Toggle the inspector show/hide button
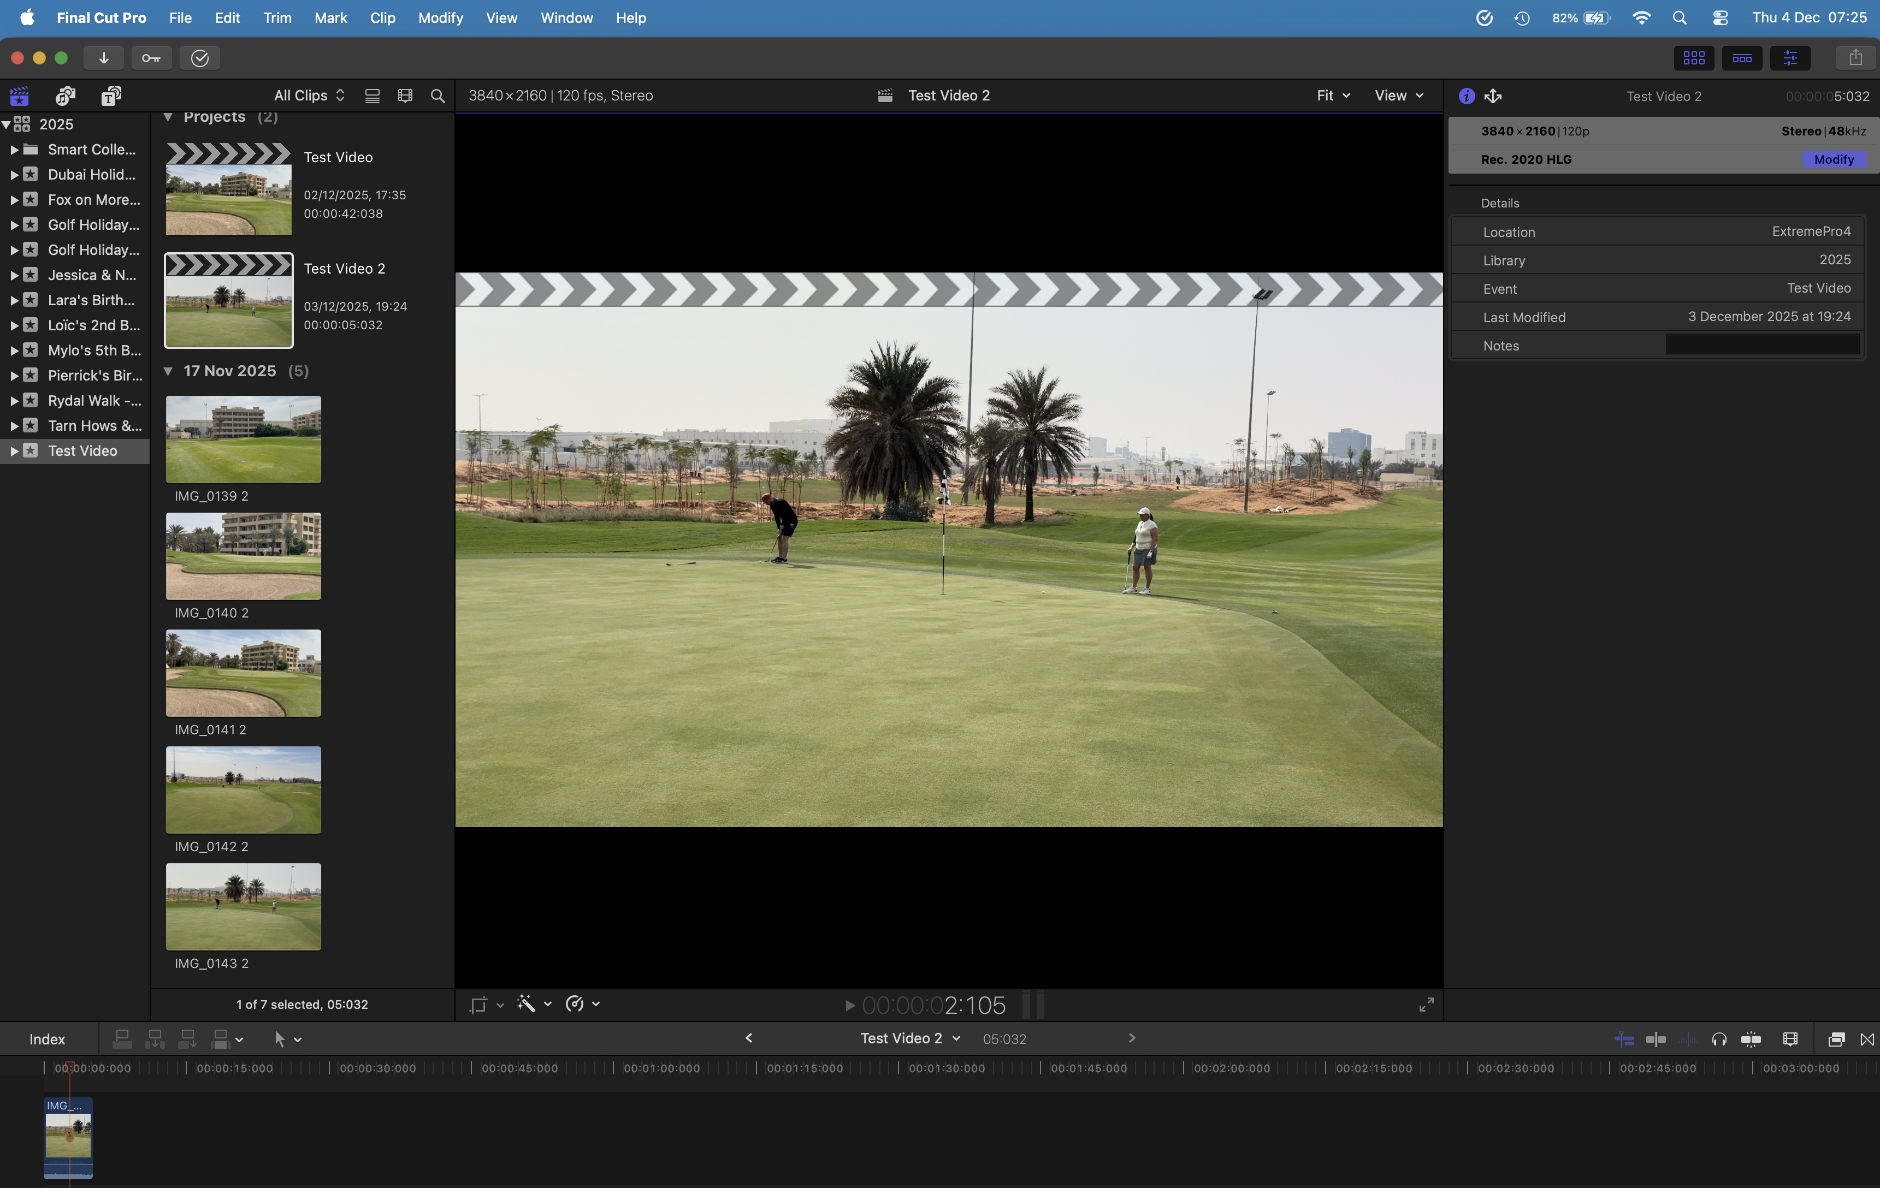The width and height of the screenshot is (1880, 1188). click(x=1790, y=58)
